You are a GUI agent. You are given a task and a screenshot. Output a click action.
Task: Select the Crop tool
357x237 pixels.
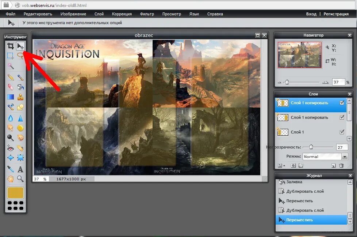[x=11, y=46]
